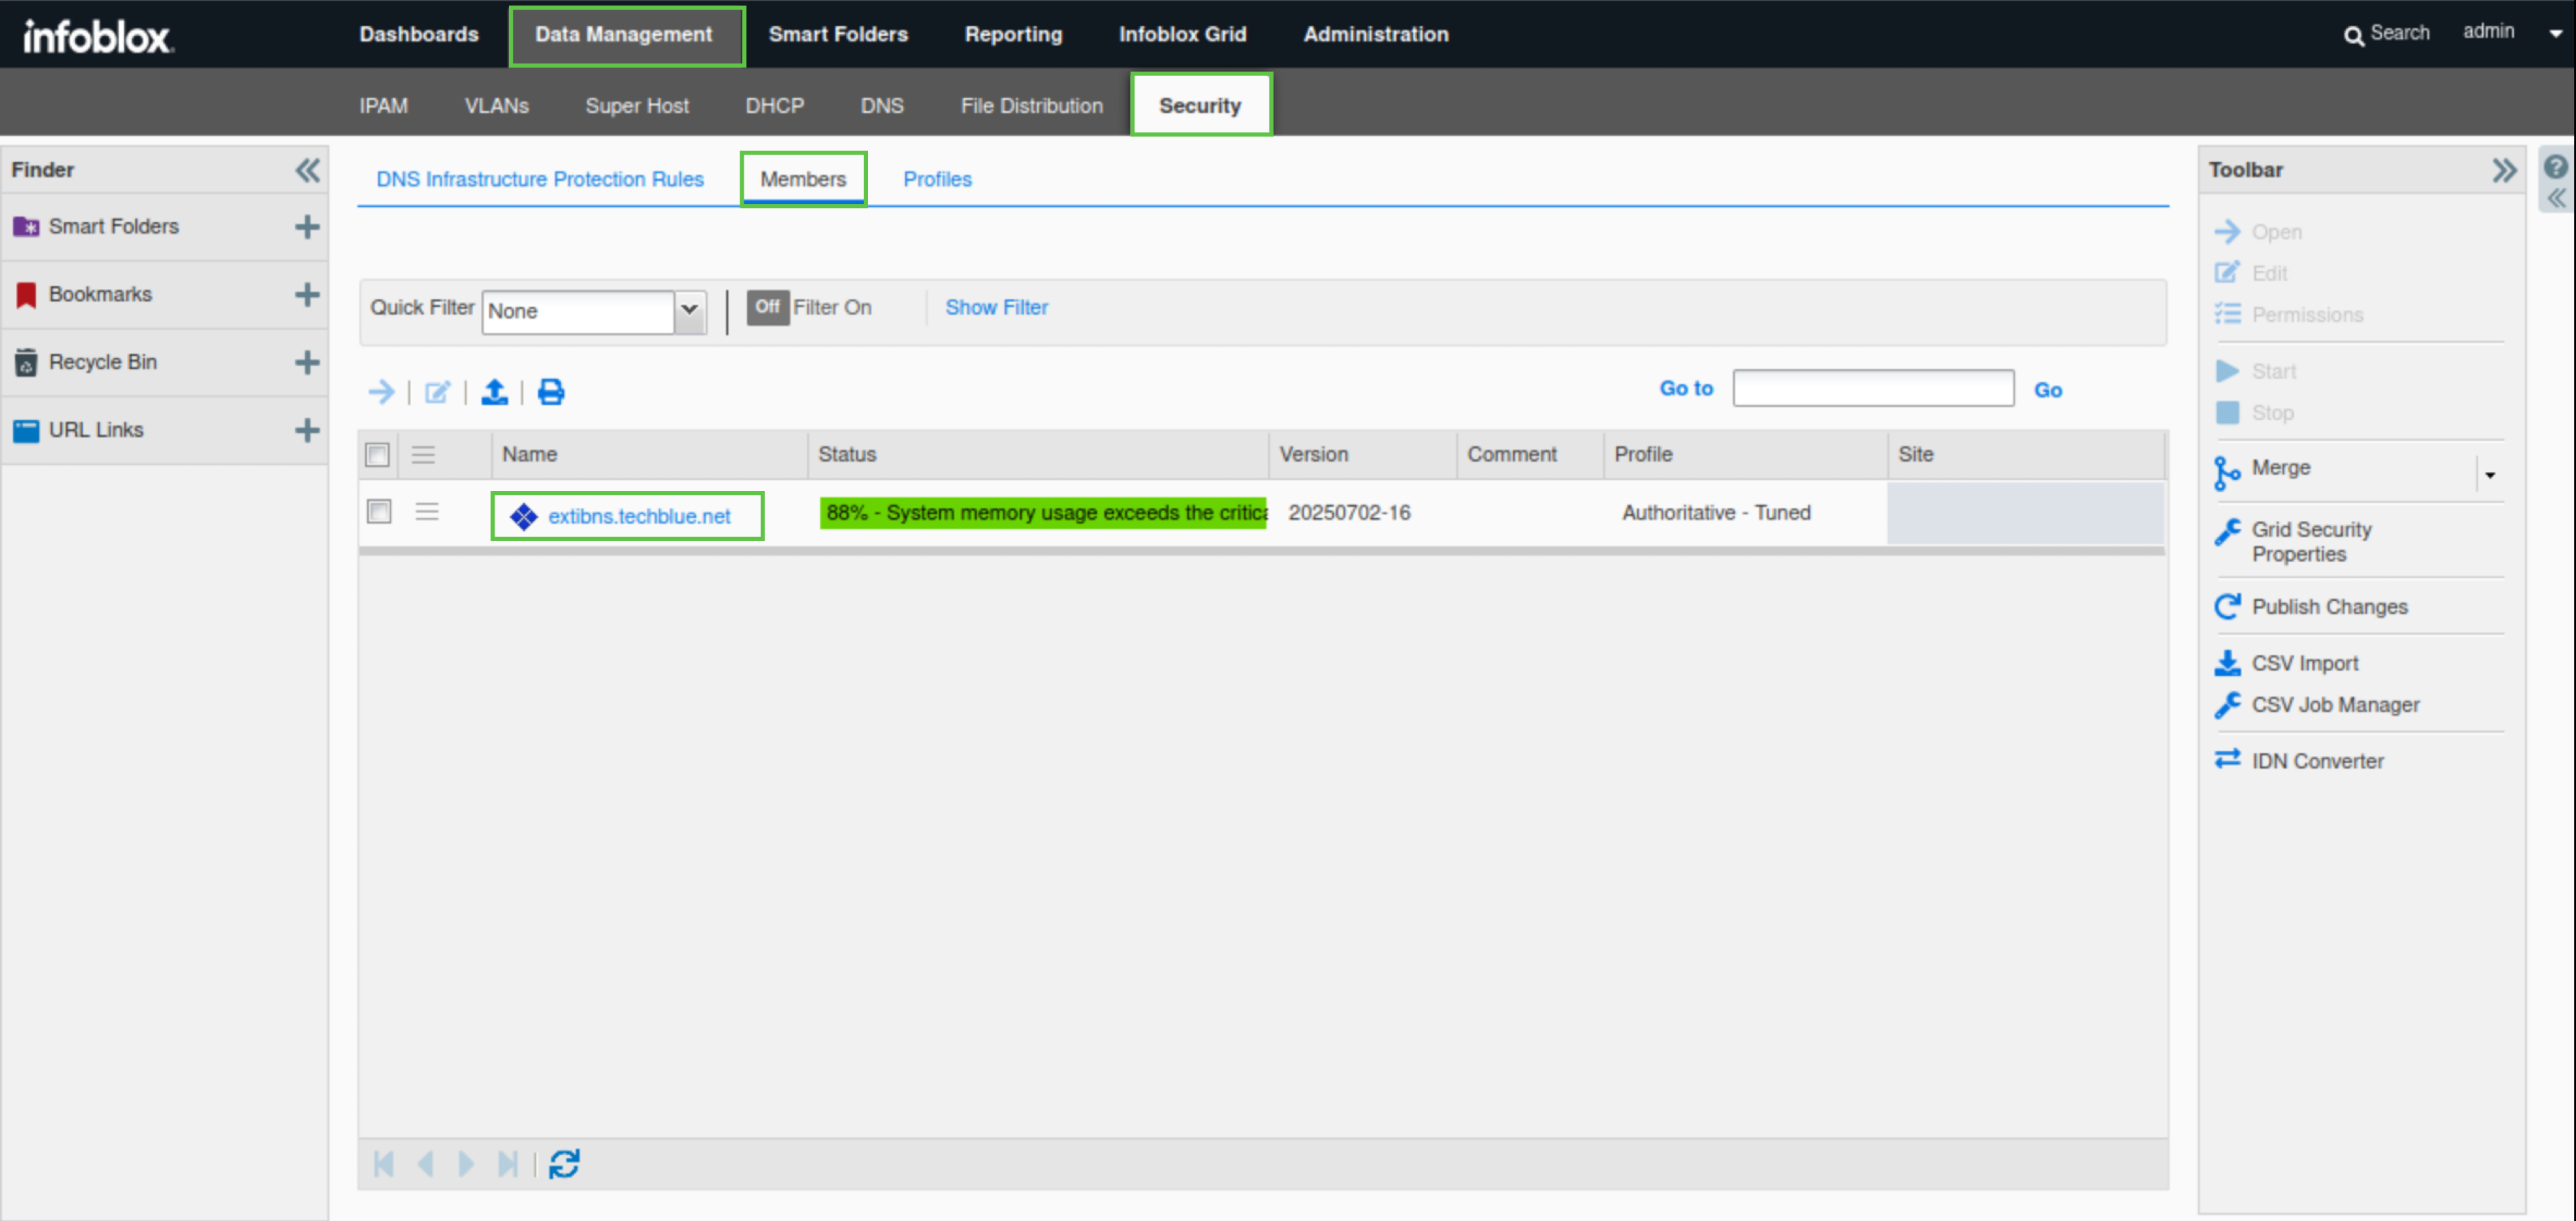Open the extibns.techblue.net member link
The width and height of the screenshot is (2576, 1221).
point(639,516)
